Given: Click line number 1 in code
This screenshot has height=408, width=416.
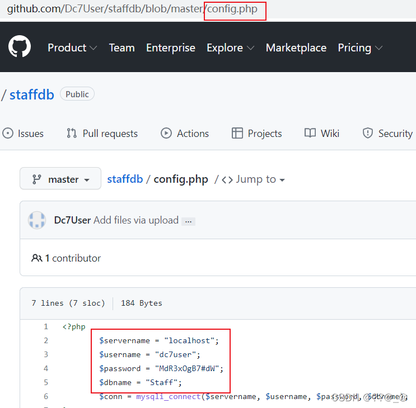Looking at the screenshot, I should (46, 327).
